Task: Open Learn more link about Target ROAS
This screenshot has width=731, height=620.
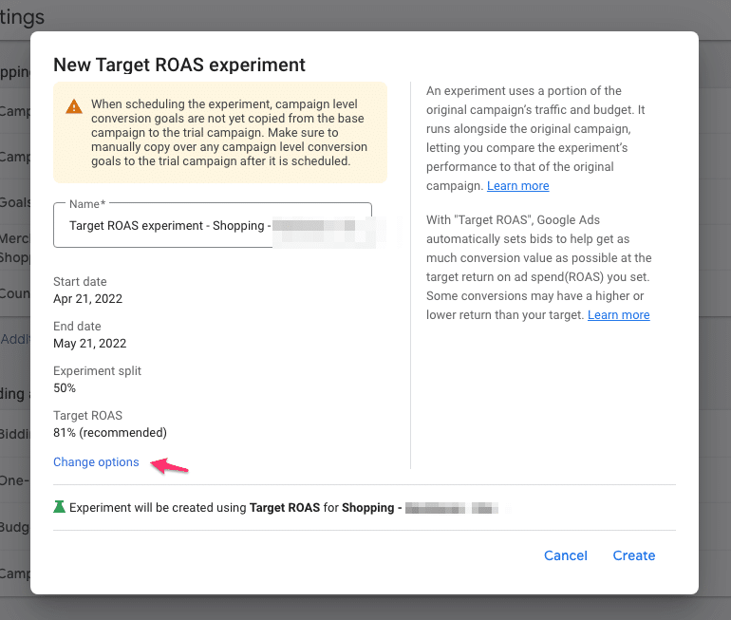Action: [x=619, y=314]
